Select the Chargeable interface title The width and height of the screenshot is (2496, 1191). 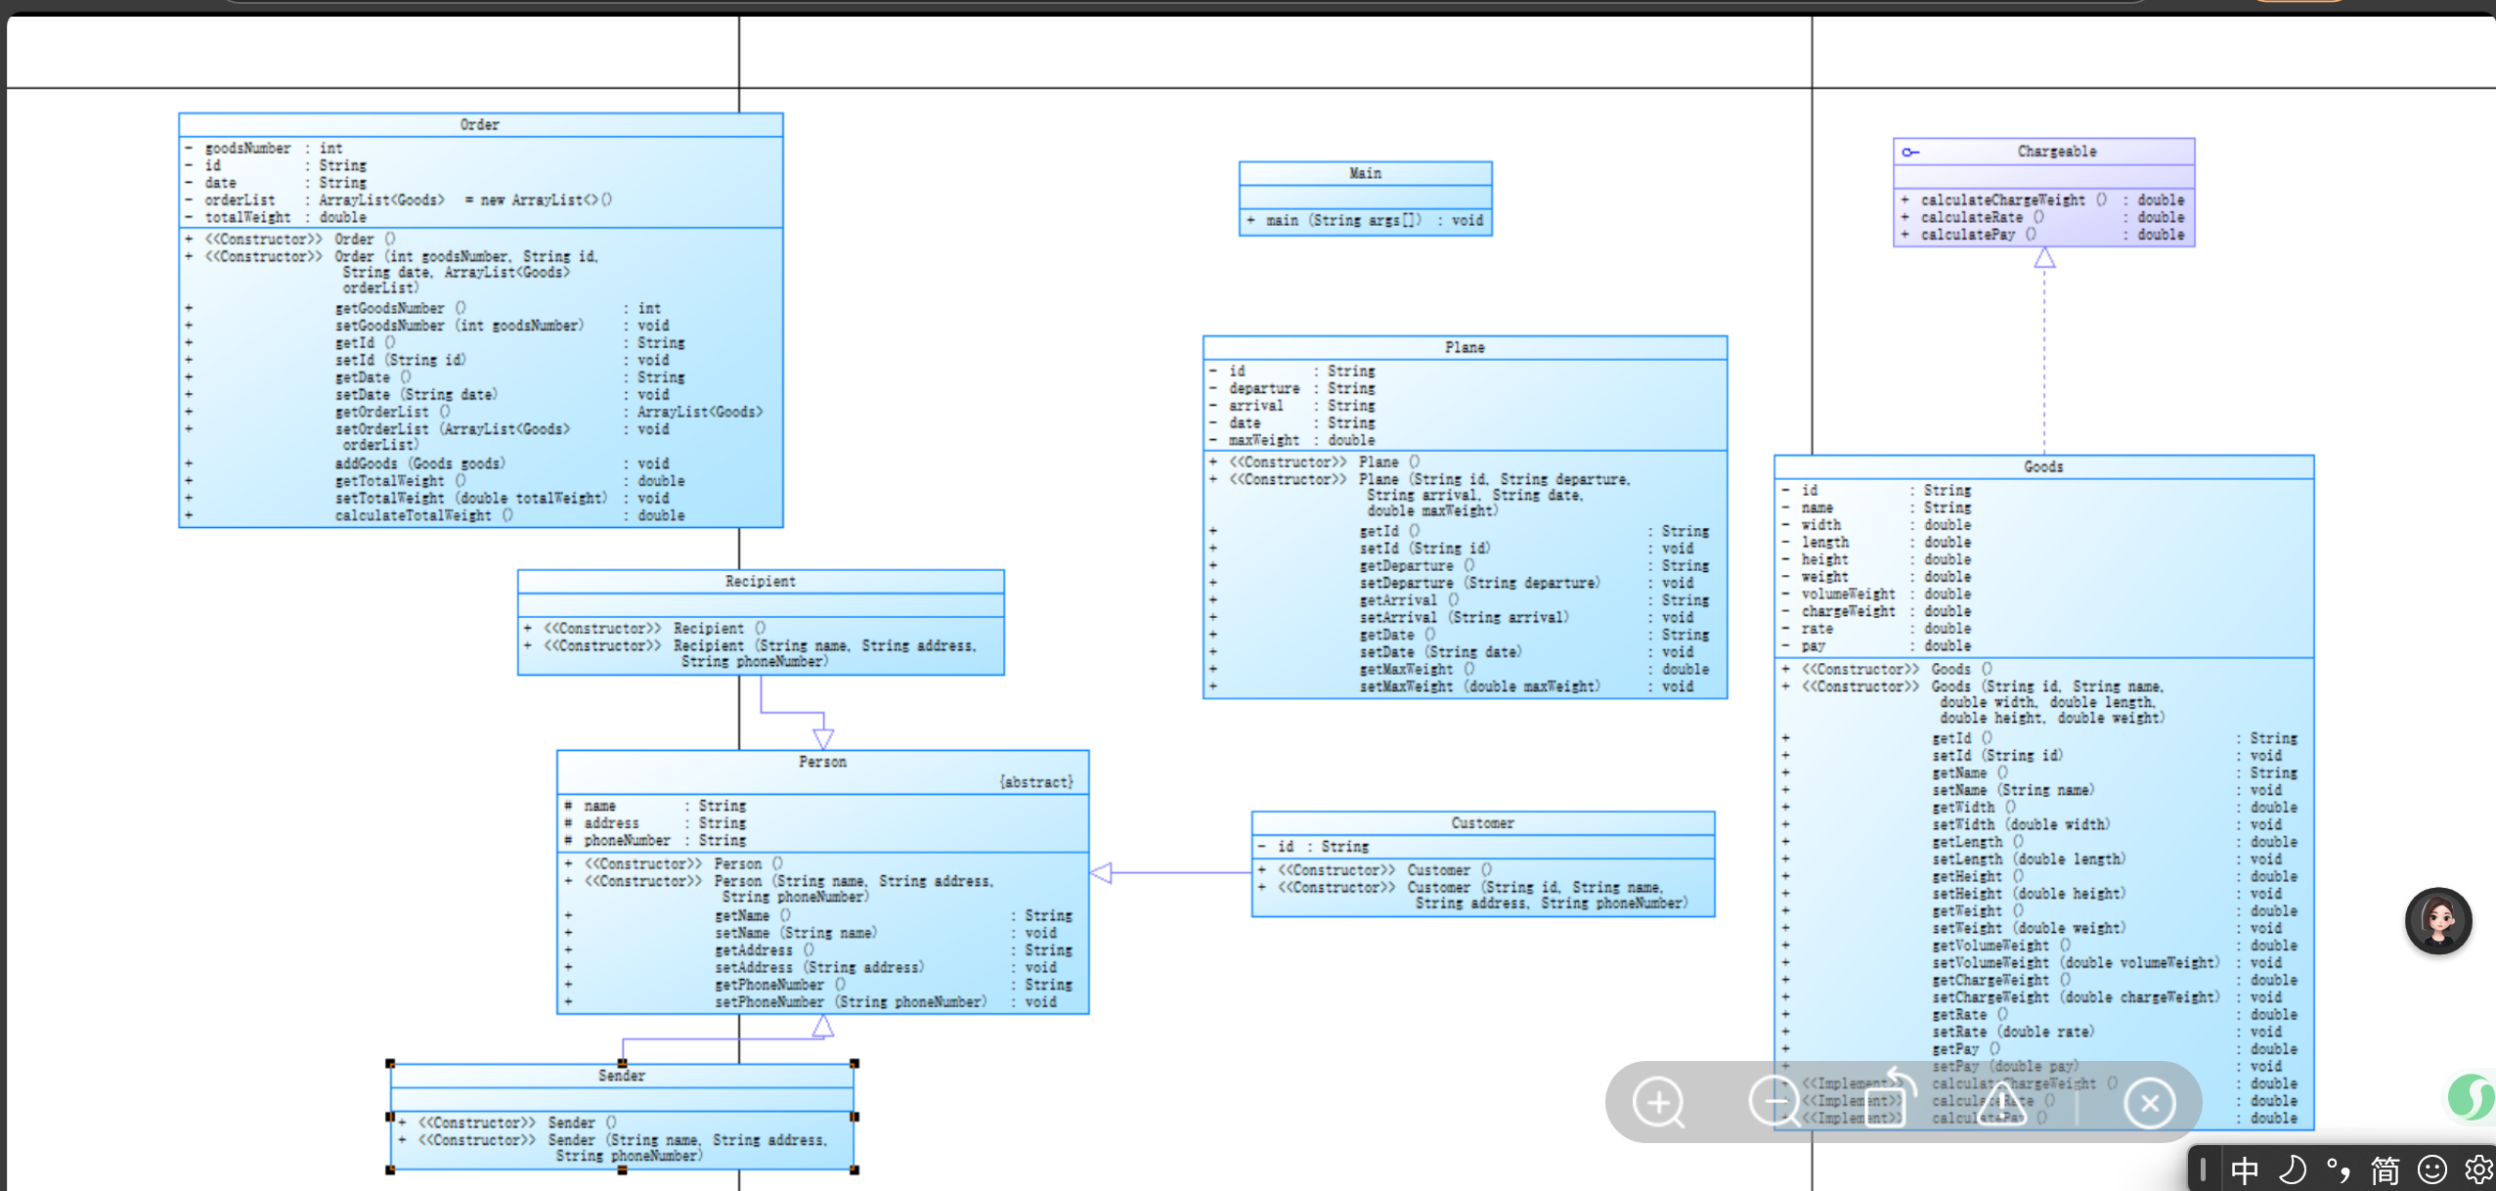pyautogui.click(x=2056, y=152)
